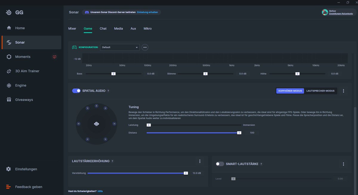Open the Giveaways section

[x=31, y=100]
